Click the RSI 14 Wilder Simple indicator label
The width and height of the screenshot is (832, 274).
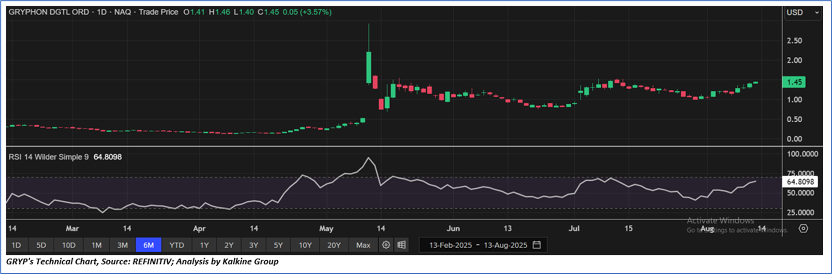(x=49, y=157)
